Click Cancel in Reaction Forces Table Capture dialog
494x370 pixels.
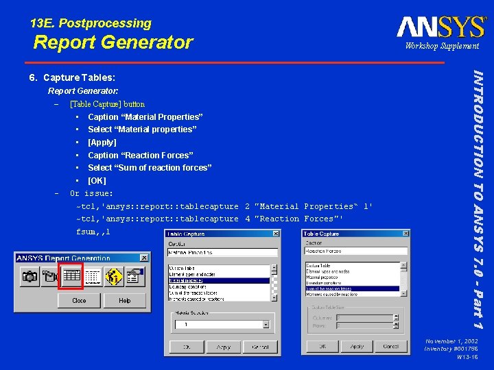(391, 347)
